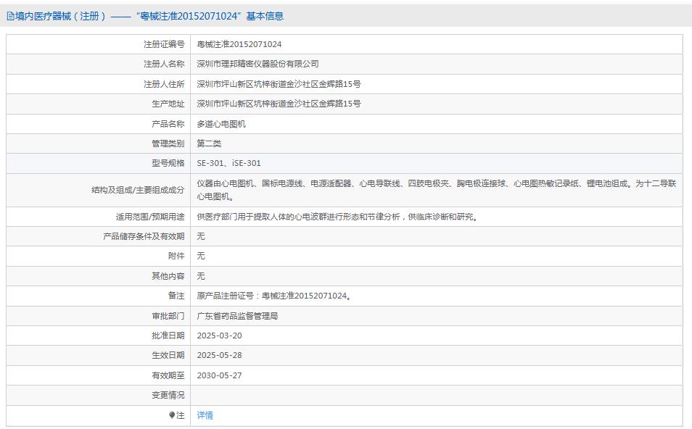This screenshot has height=429, width=692.
Task: Click the 注册证编号 row label
Action: pyautogui.click(x=163, y=43)
